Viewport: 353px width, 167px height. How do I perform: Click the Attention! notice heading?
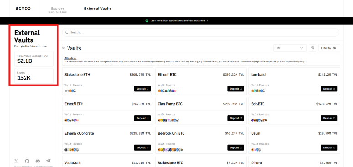(x=70, y=58)
